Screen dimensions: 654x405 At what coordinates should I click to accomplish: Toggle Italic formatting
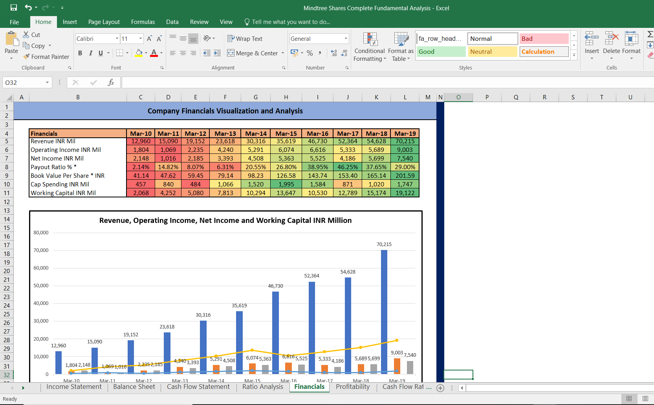(90, 53)
